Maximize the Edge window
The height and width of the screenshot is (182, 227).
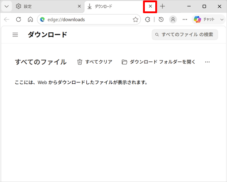(204, 6)
